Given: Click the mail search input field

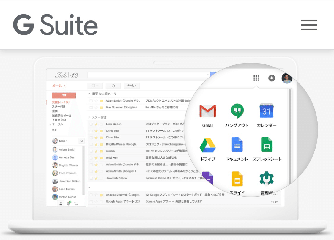Looking at the screenshot, I should click(149, 75).
